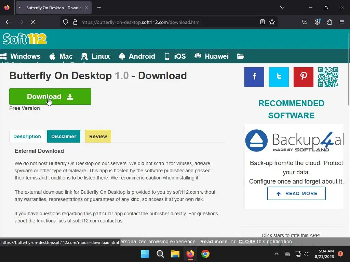Close the Butterfly On Desktop browser tab

(86, 8)
